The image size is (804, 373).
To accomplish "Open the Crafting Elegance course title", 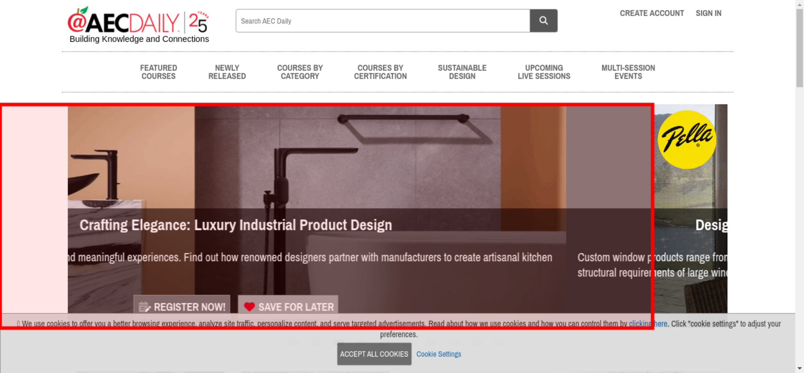I will [236, 225].
